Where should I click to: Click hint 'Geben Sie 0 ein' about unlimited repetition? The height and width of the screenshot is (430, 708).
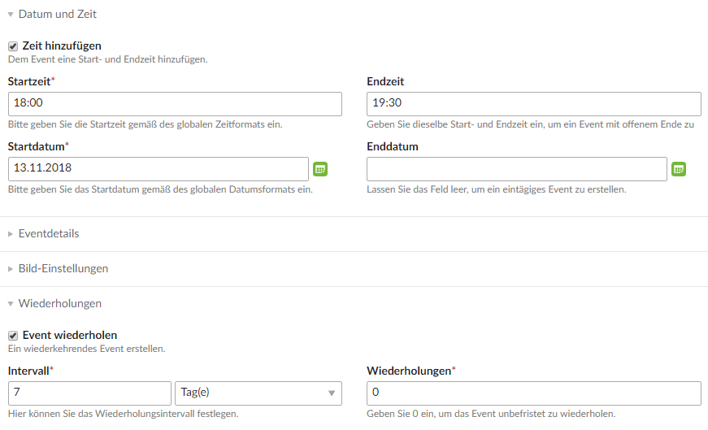coord(491,415)
